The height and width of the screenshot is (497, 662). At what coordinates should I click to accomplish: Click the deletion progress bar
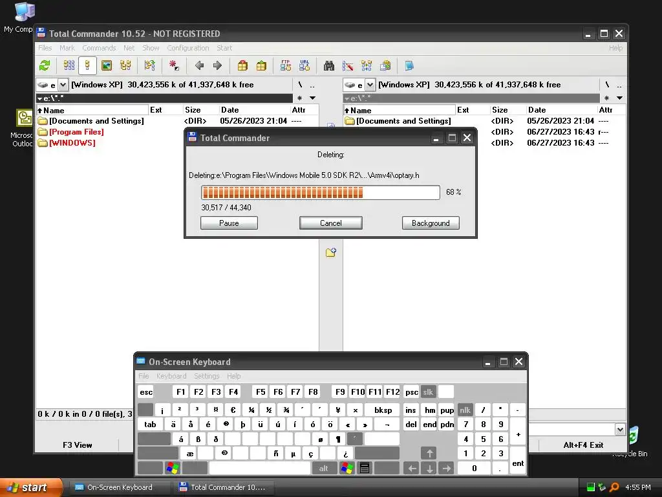[x=321, y=192]
